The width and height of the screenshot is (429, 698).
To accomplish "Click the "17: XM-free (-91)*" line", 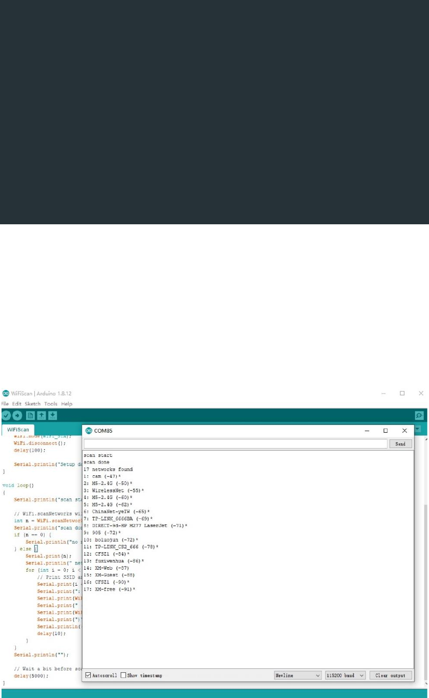I will tap(109, 589).
